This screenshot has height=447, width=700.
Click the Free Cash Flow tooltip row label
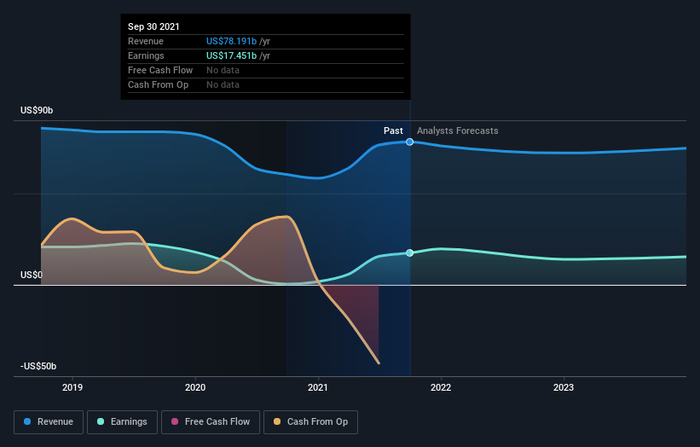(x=160, y=70)
